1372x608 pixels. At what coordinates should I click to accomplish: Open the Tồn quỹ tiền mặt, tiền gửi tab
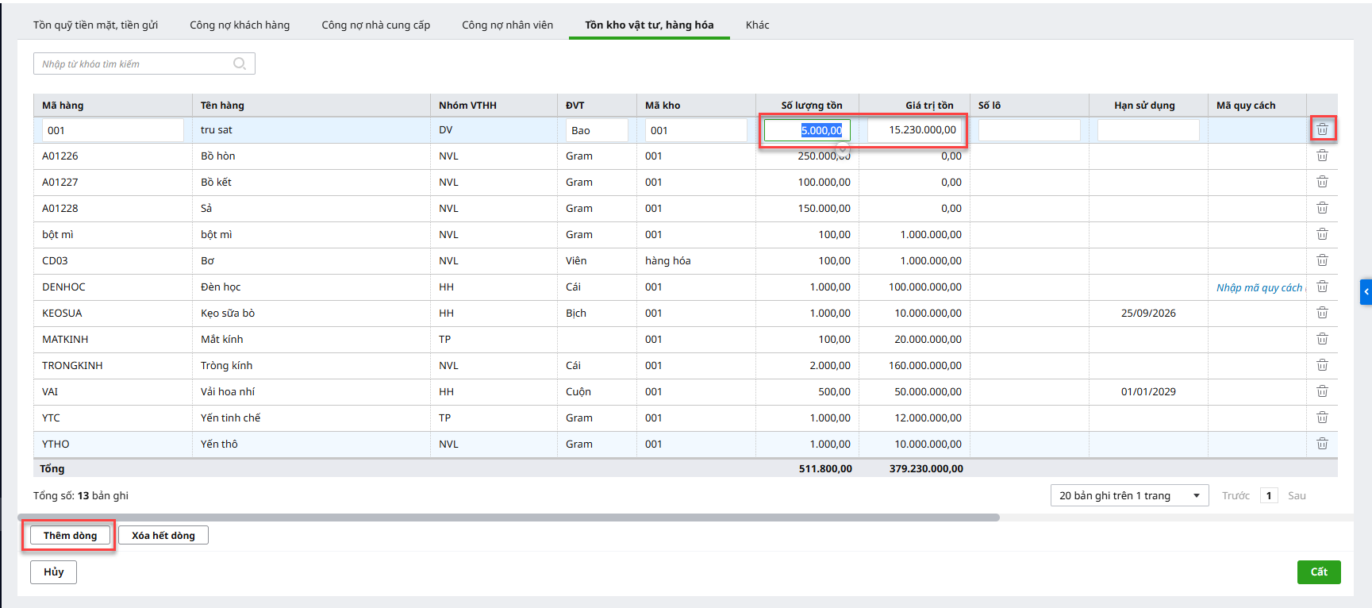coord(95,25)
